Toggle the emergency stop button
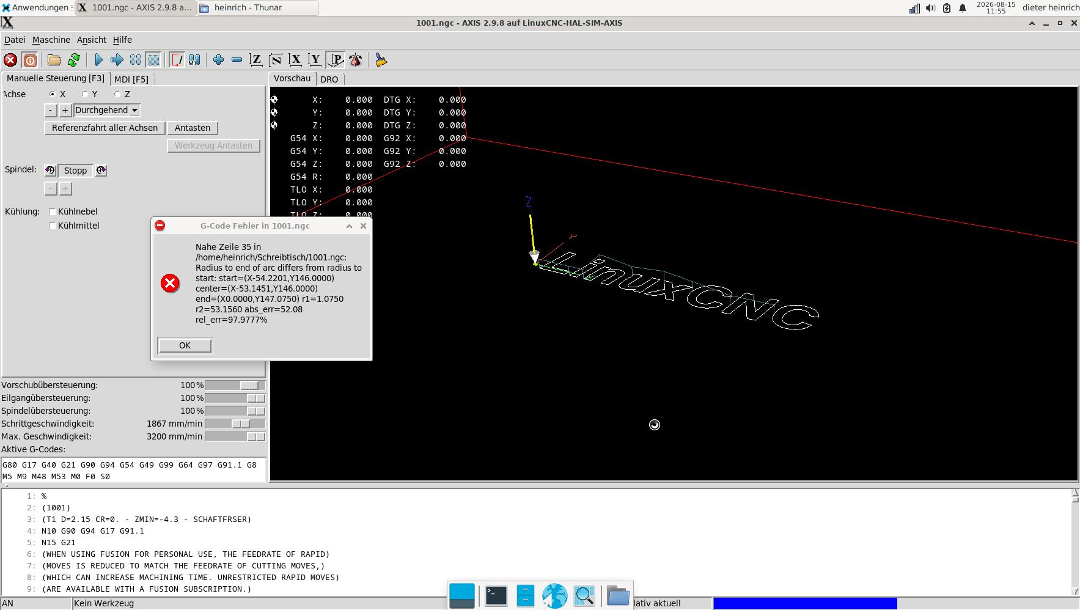The height and width of the screenshot is (610, 1080). 10,60
